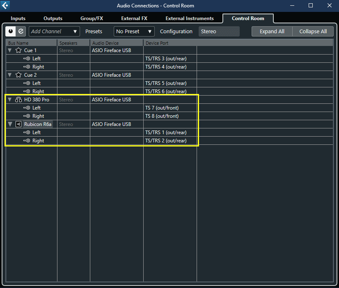The width and height of the screenshot is (339, 288).
Task: Open the Add Channel dropdown
Action: [54, 32]
